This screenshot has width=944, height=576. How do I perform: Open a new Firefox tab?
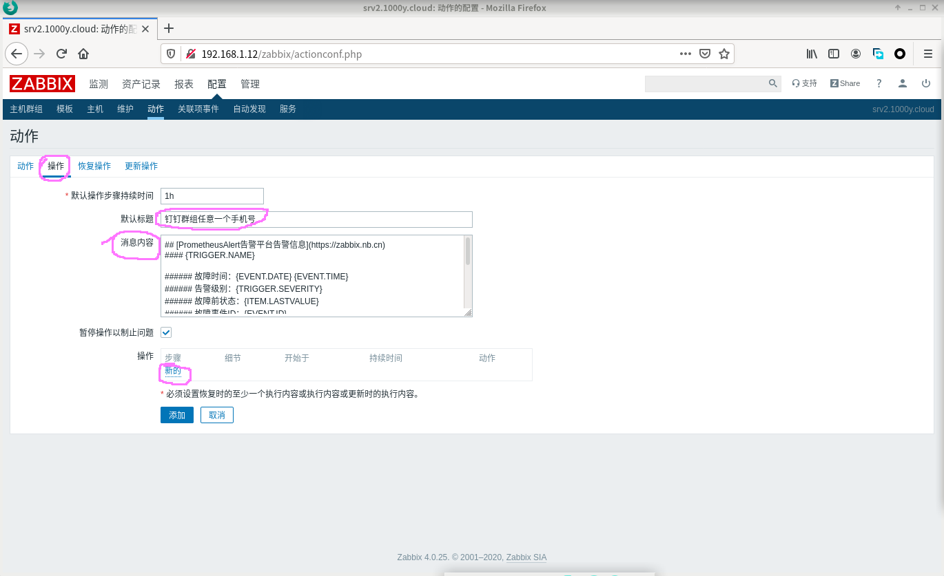(x=169, y=28)
